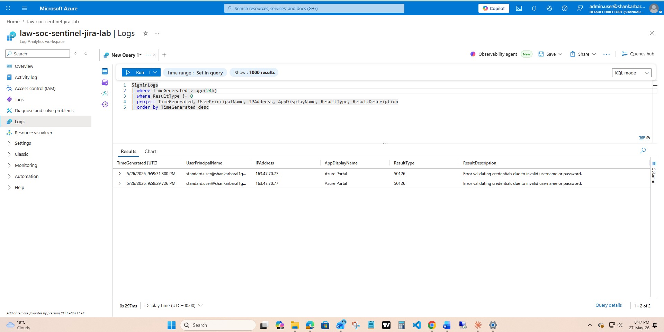Open the Save dropdown

pos(550,54)
